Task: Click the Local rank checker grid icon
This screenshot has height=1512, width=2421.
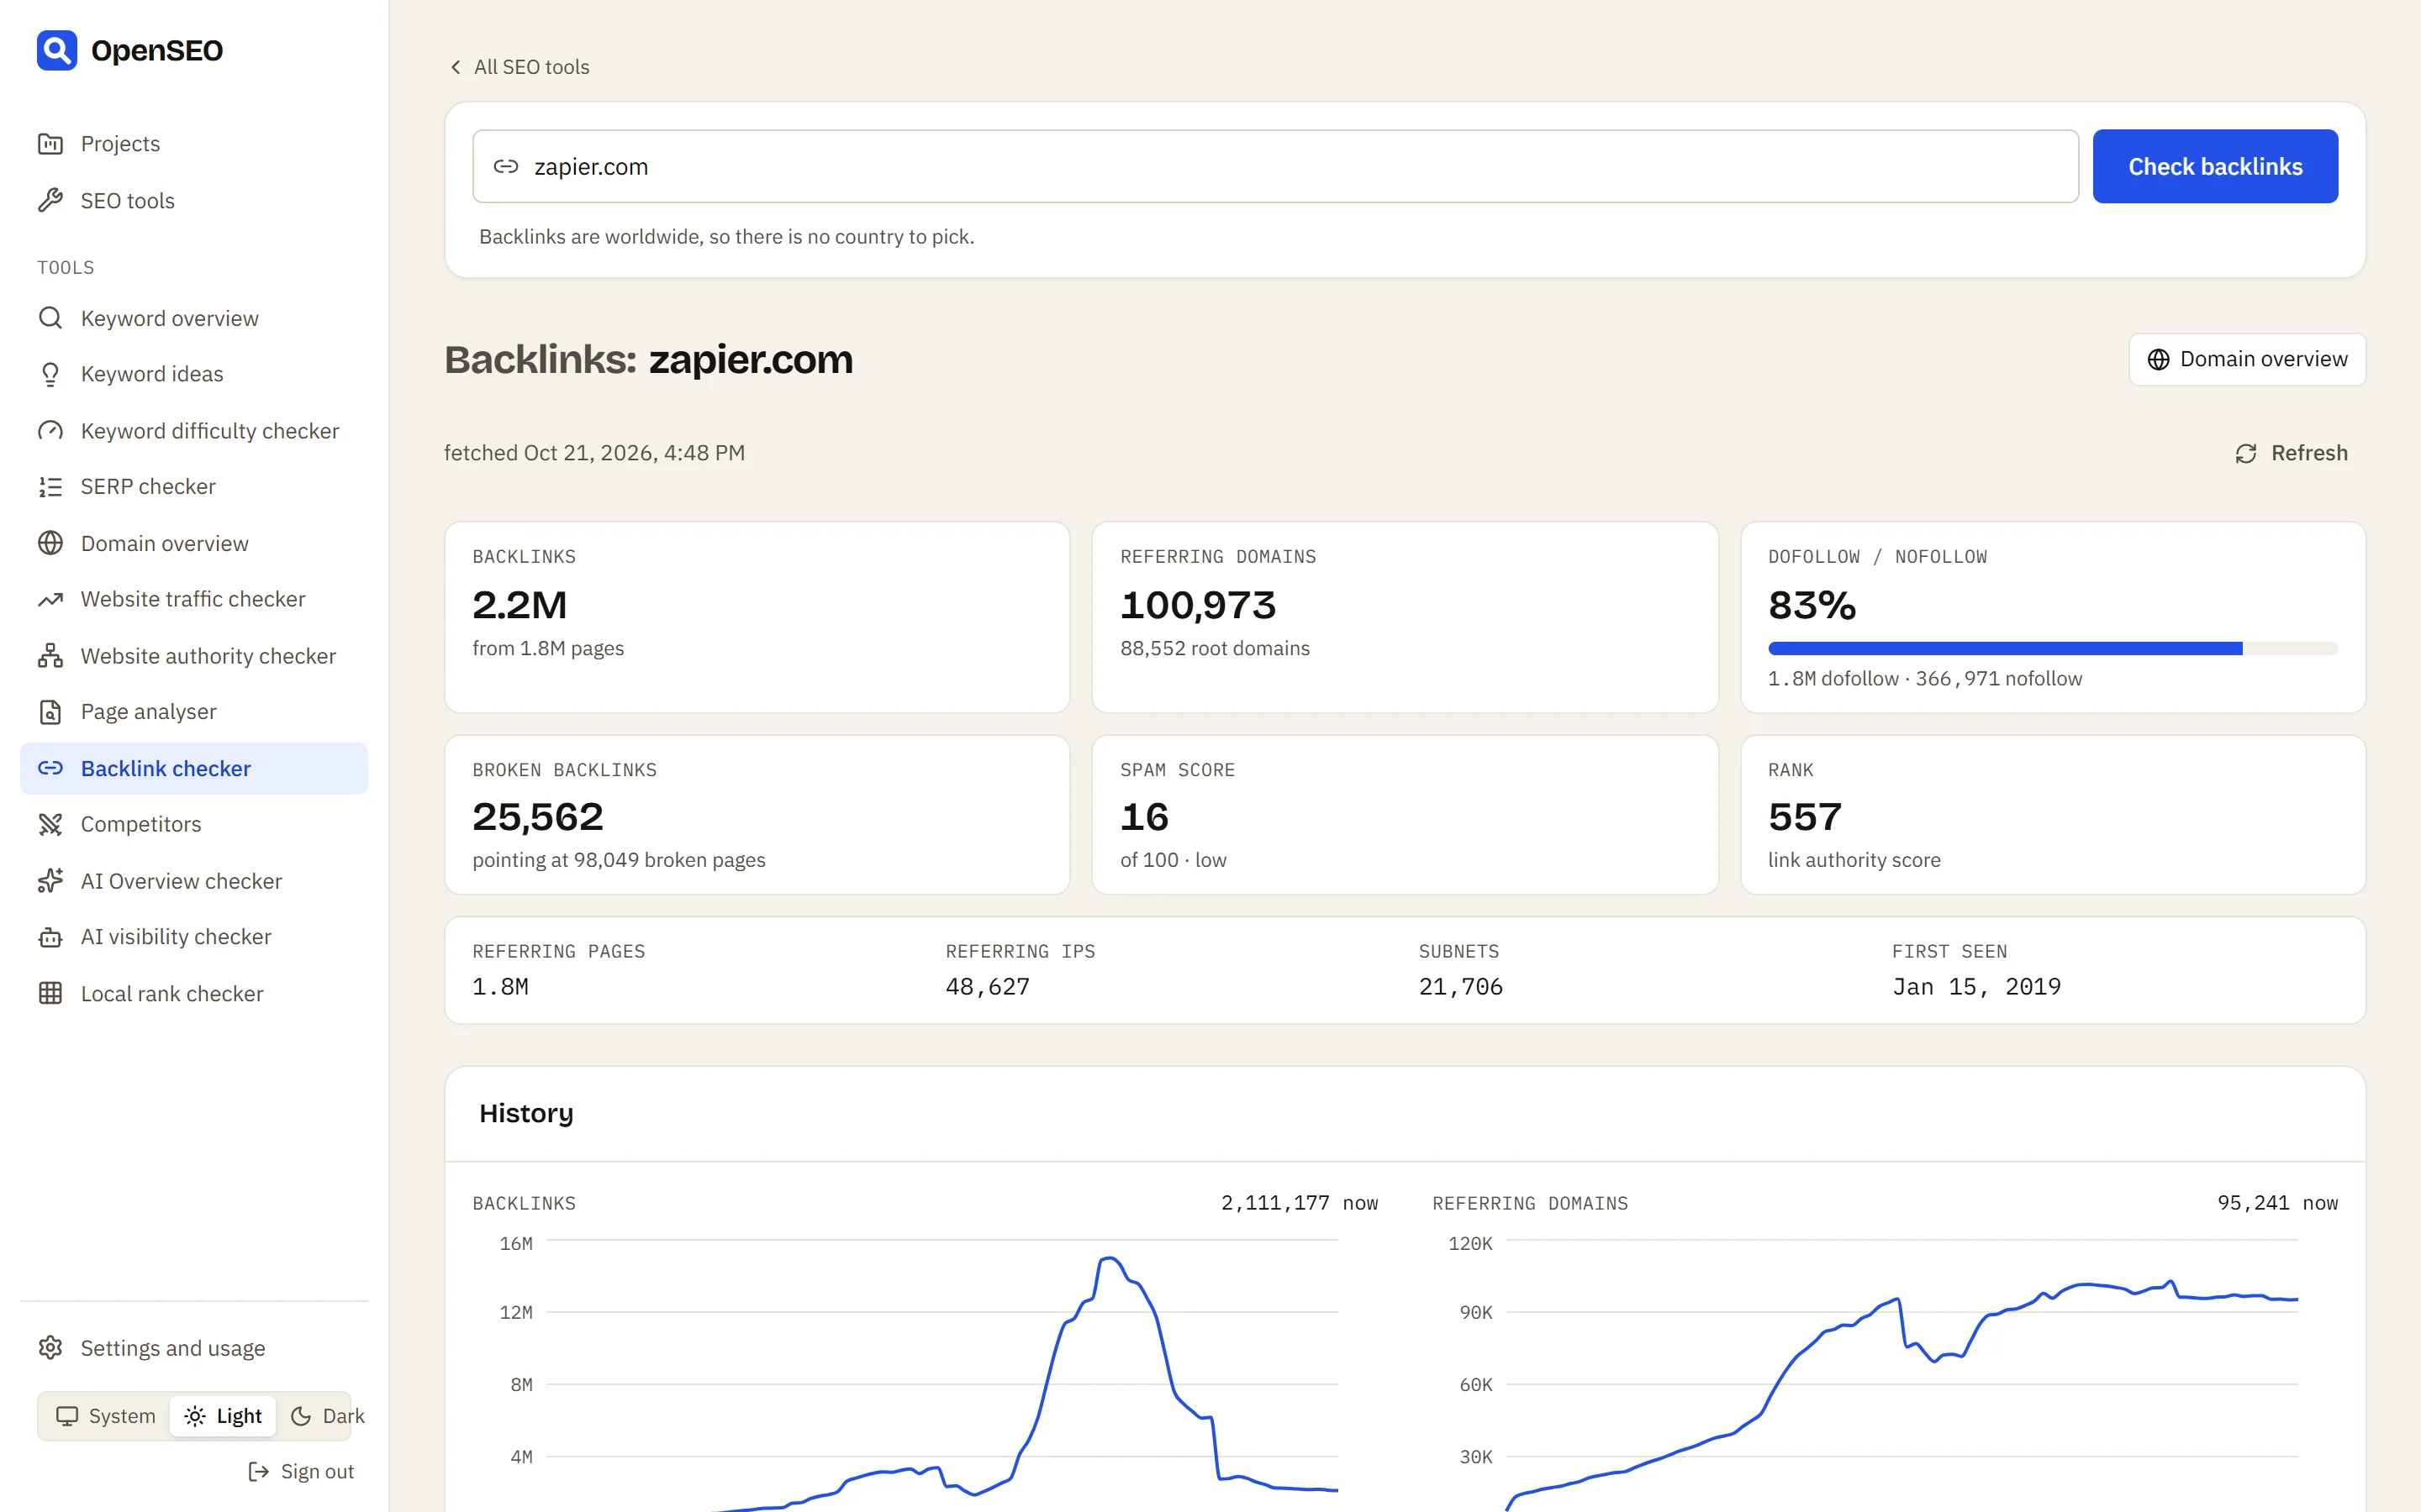Action: coord(50,994)
